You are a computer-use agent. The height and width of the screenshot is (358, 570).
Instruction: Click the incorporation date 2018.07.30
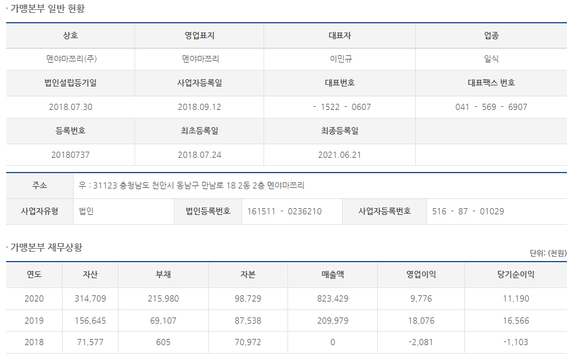tap(71, 107)
